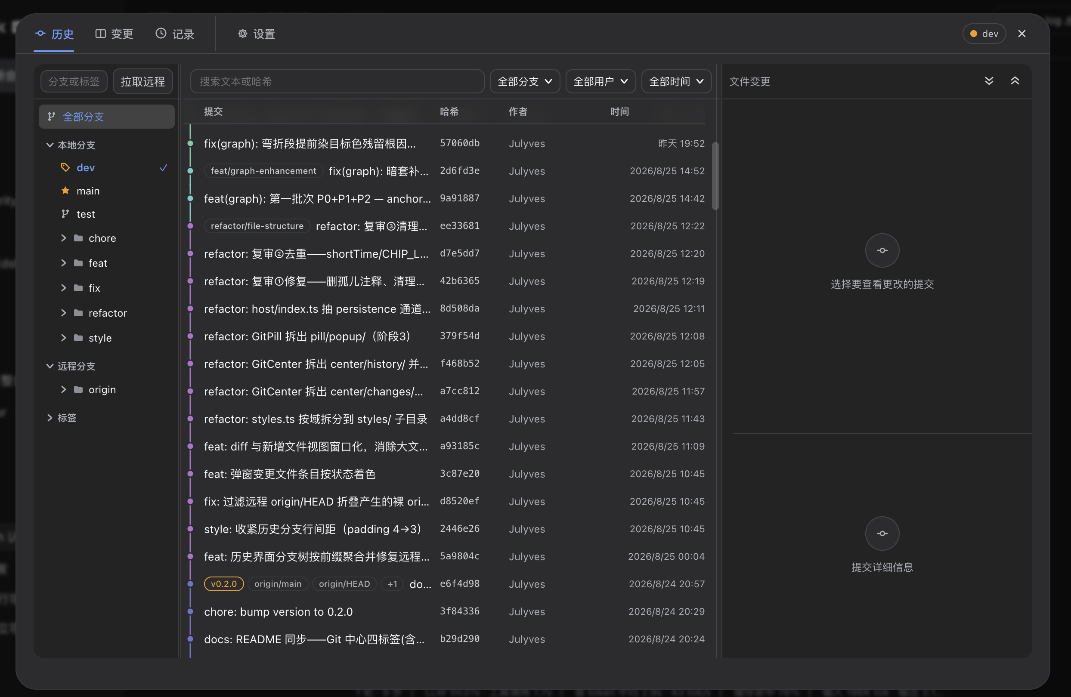Screen dimensions: 1071x697
Task: Select commit 57060db graph node
Action: point(190,143)
